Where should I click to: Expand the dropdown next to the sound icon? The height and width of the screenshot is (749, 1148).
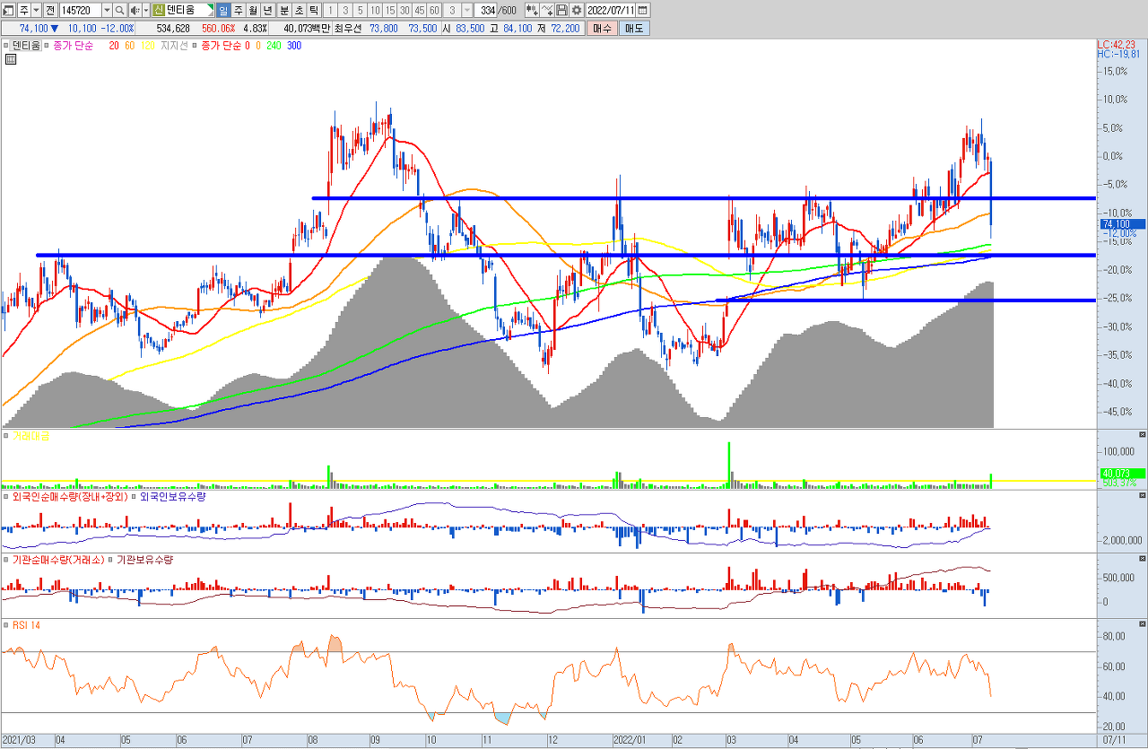[x=146, y=10]
